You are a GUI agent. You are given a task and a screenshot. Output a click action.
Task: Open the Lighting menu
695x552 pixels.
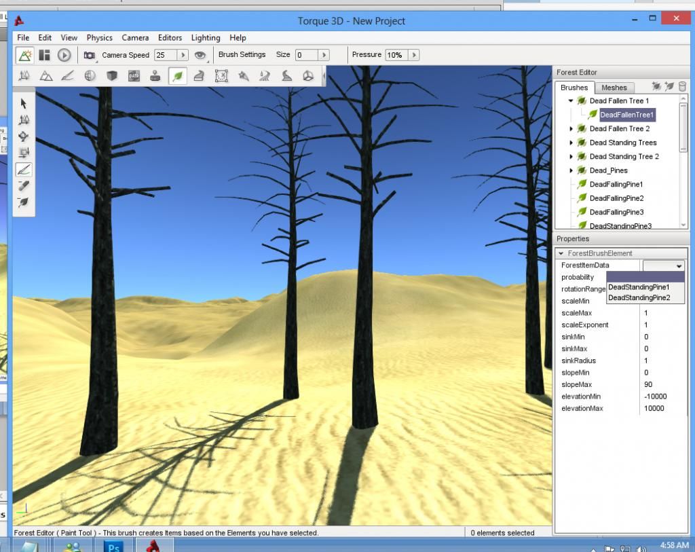coord(205,38)
